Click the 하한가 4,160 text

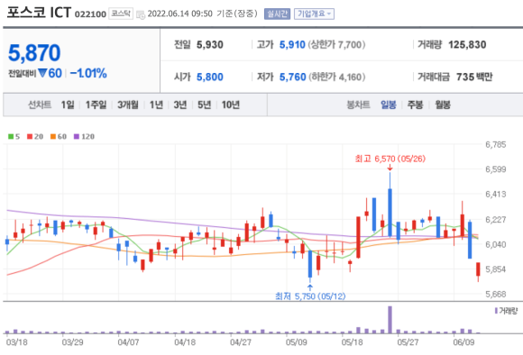click(336, 77)
